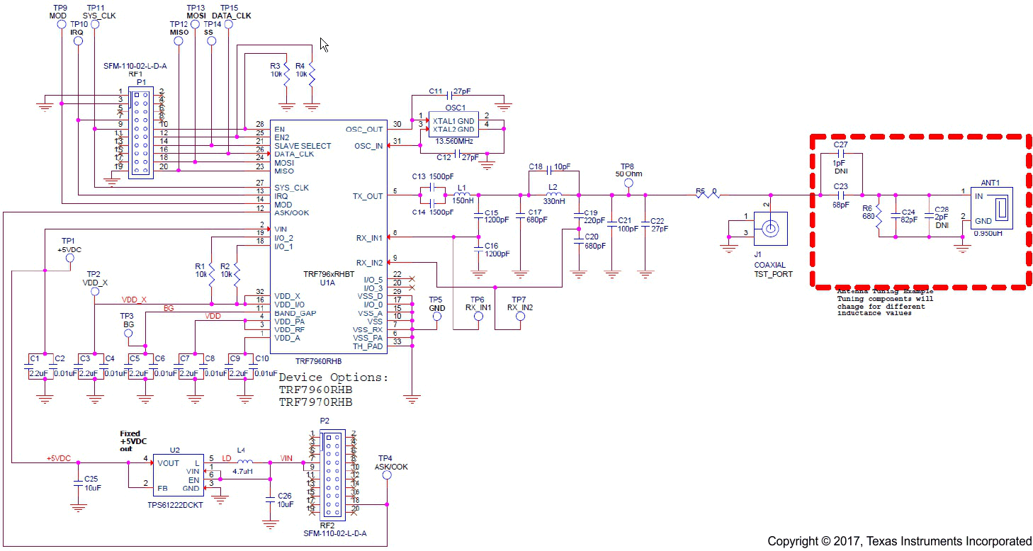Select resistor R6 680 symbol
This screenshot has height=551, width=1033.
point(878,216)
